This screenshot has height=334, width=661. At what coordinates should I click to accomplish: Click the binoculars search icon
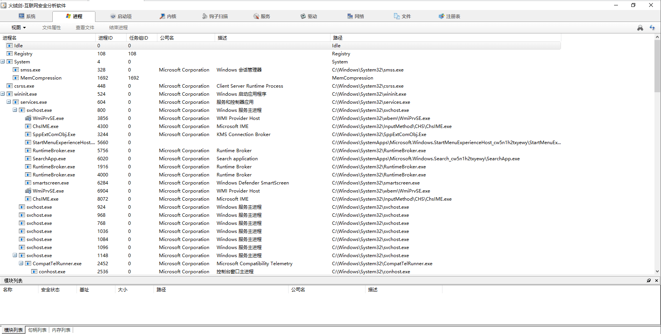tap(640, 28)
